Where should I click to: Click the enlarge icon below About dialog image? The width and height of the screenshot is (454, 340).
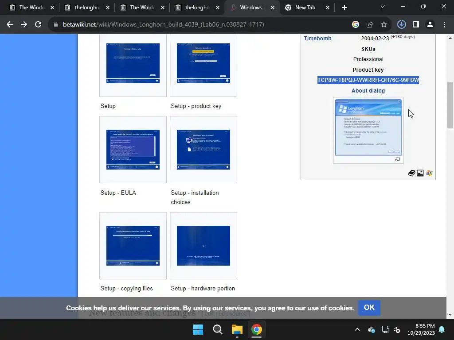point(398,159)
